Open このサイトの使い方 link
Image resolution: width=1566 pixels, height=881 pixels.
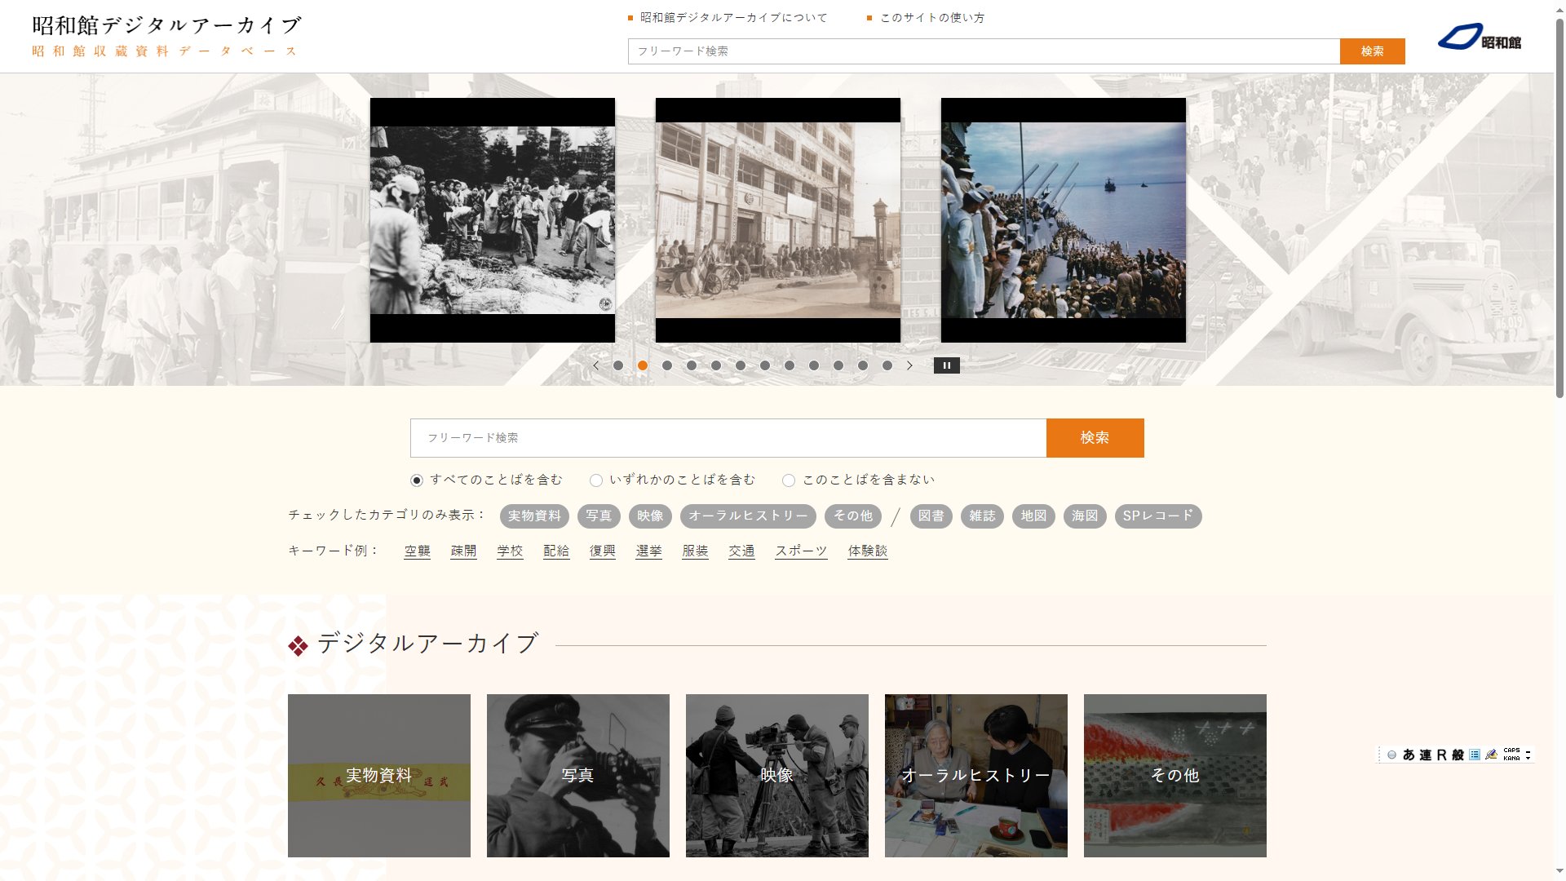tap(932, 18)
